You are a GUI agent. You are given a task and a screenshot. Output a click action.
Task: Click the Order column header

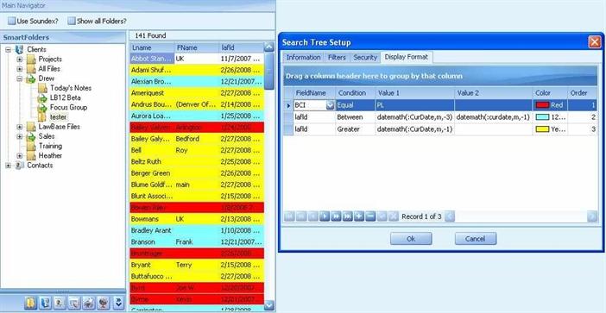click(582, 93)
